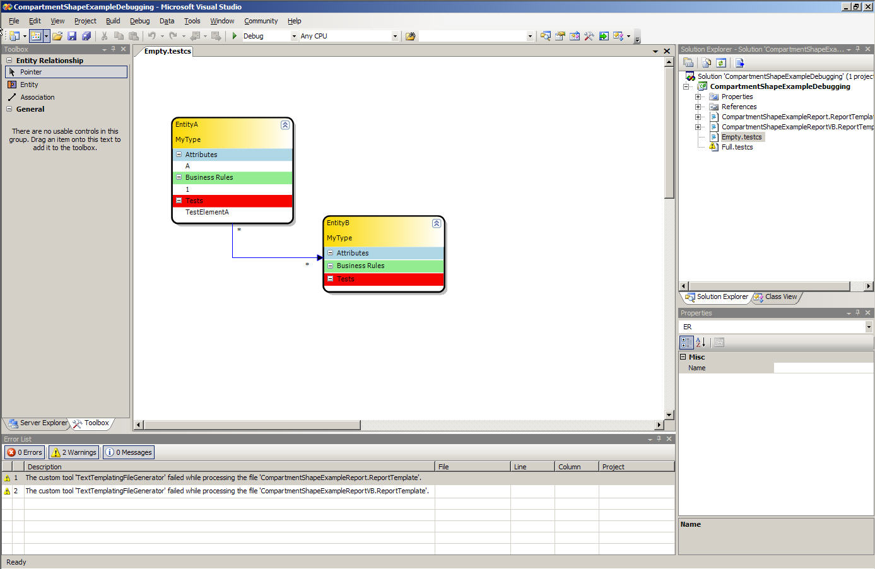Click the Name property value field
The height and width of the screenshot is (569, 875).
(823, 368)
